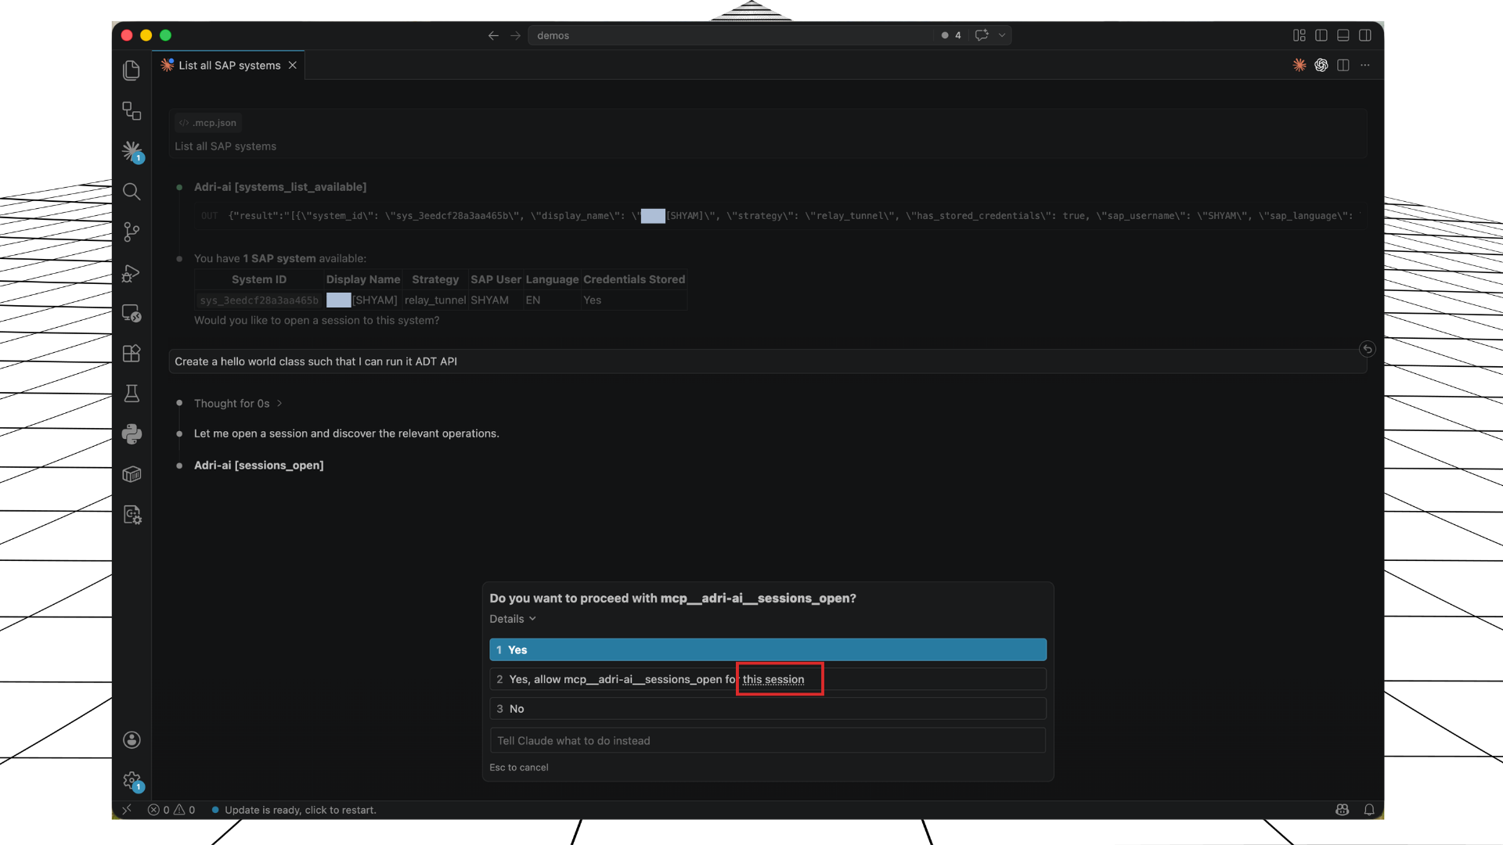Expand the 'Thought for 0s' disclosure

(237, 403)
